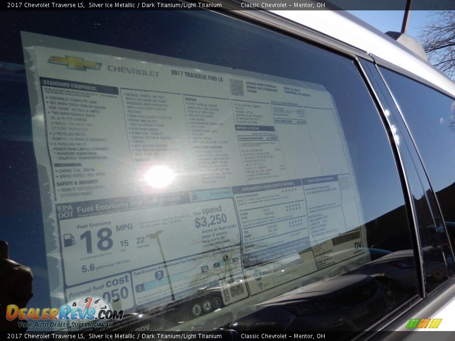
Task: Click the EPA DOT badge
Action: [x=65, y=211]
